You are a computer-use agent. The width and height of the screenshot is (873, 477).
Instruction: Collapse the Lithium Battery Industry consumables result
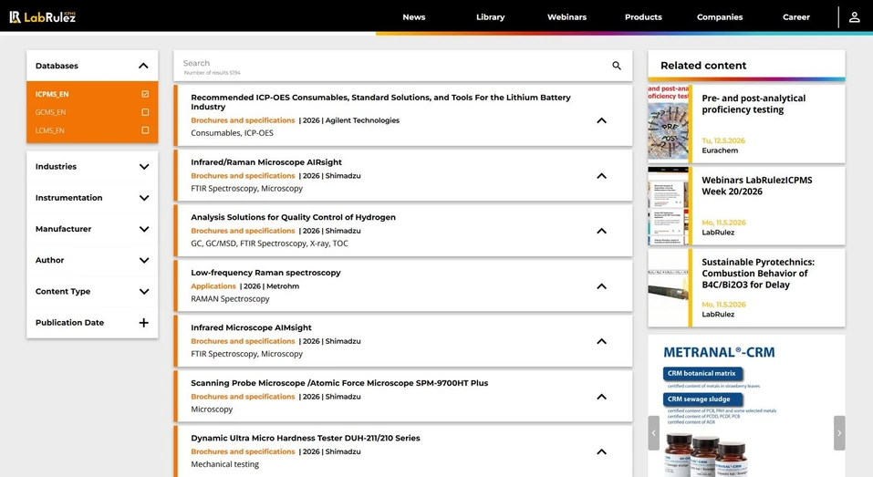tap(601, 120)
